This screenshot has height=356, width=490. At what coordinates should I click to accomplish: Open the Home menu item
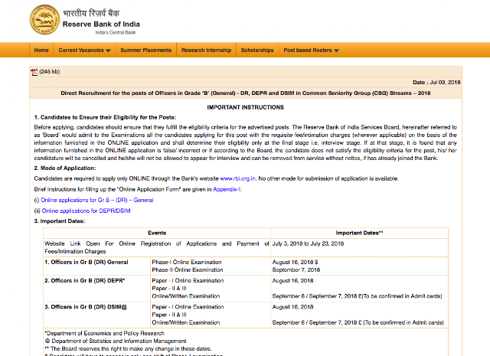coord(41,50)
